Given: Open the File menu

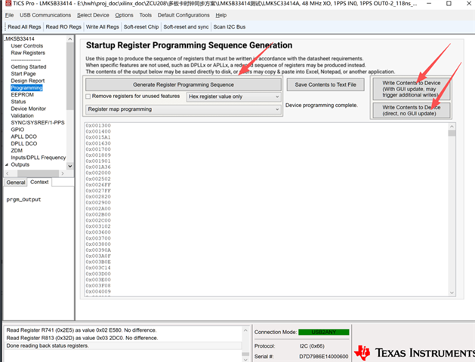Looking at the screenshot, I should point(9,15).
